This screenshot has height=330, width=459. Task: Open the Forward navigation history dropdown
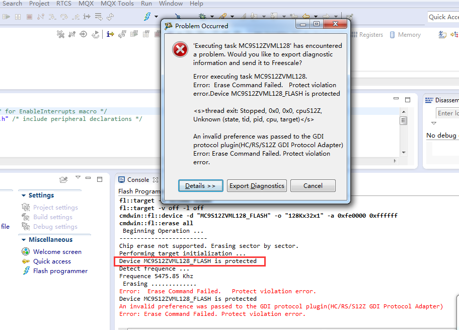coord(336,17)
